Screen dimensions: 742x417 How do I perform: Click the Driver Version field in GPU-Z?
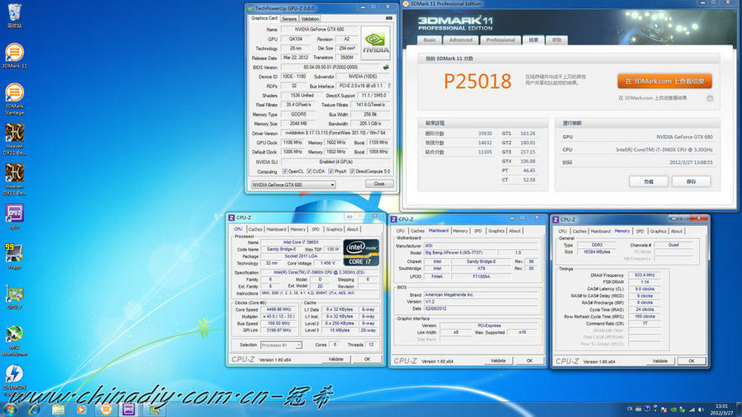(335, 134)
